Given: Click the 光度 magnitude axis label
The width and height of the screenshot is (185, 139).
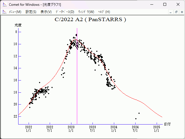Looking at the screenshot, I should (x=18, y=25).
